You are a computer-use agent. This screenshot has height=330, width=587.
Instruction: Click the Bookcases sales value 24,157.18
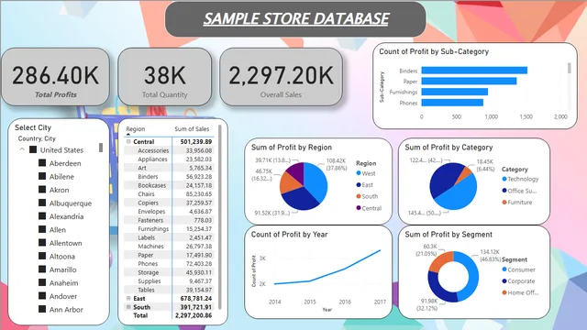199,185
